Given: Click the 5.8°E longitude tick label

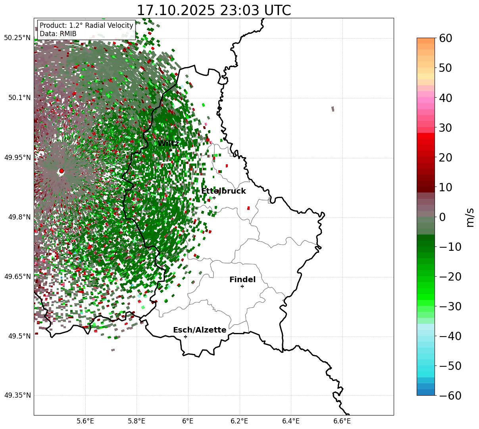Looking at the screenshot, I should [x=137, y=421].
